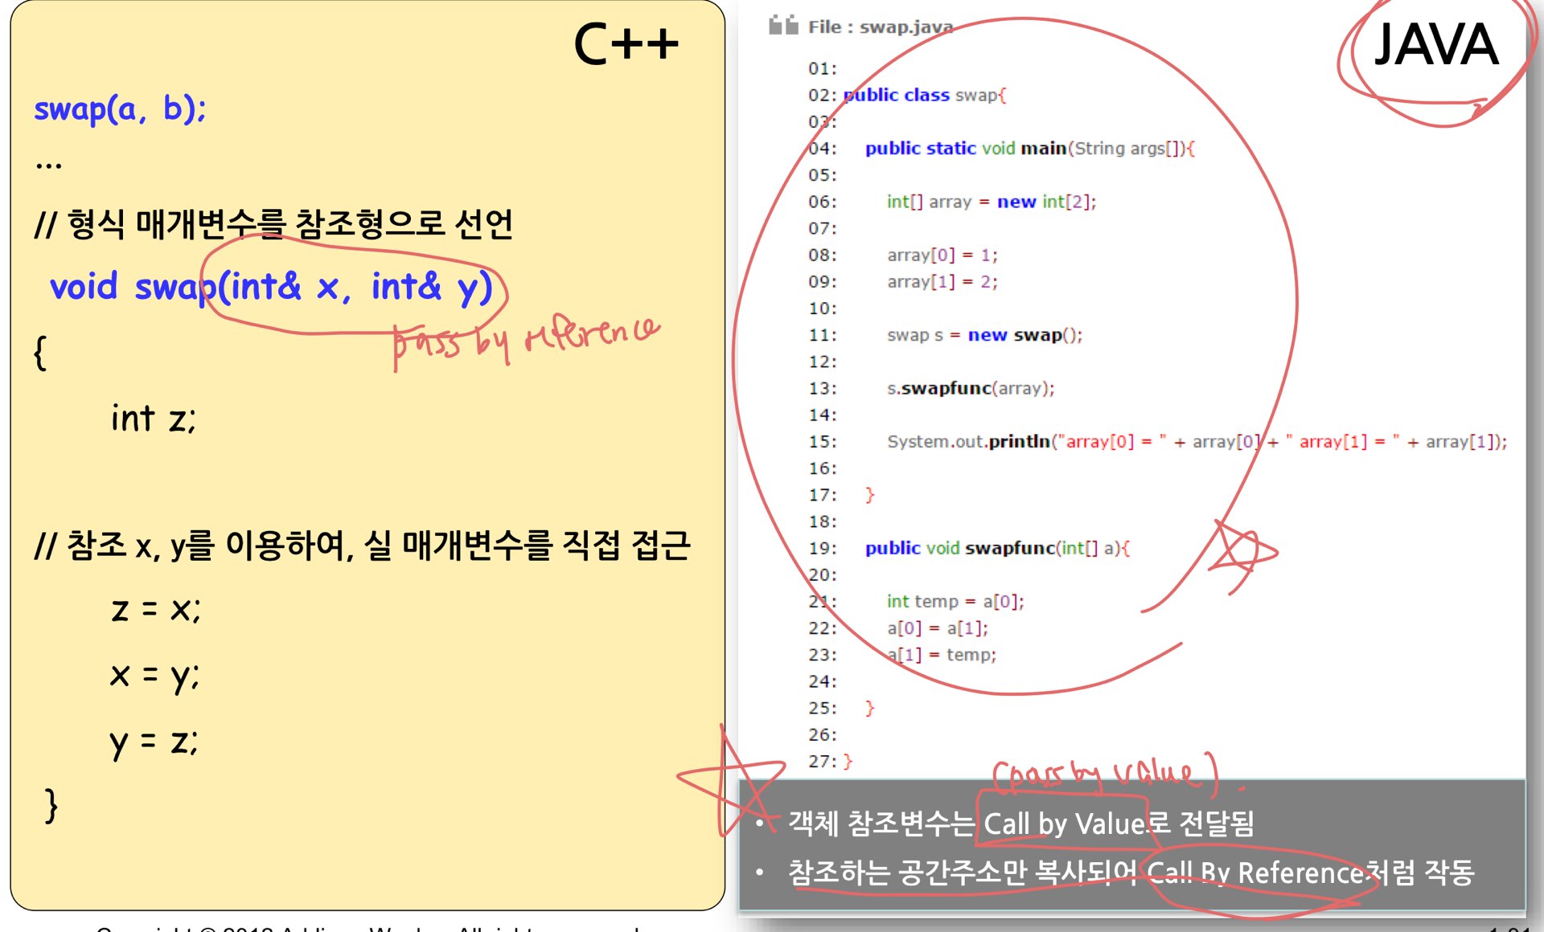Click the 'z = x;' assignment line
This screenshot has height=932, width=1544.
point(155,609)
